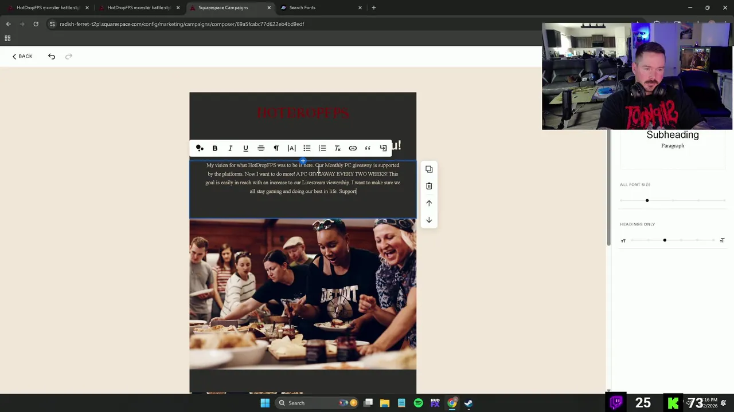Apply blockquote formatting
The height and width of the screenshot is (412, 734).
[x=368, y=148]
